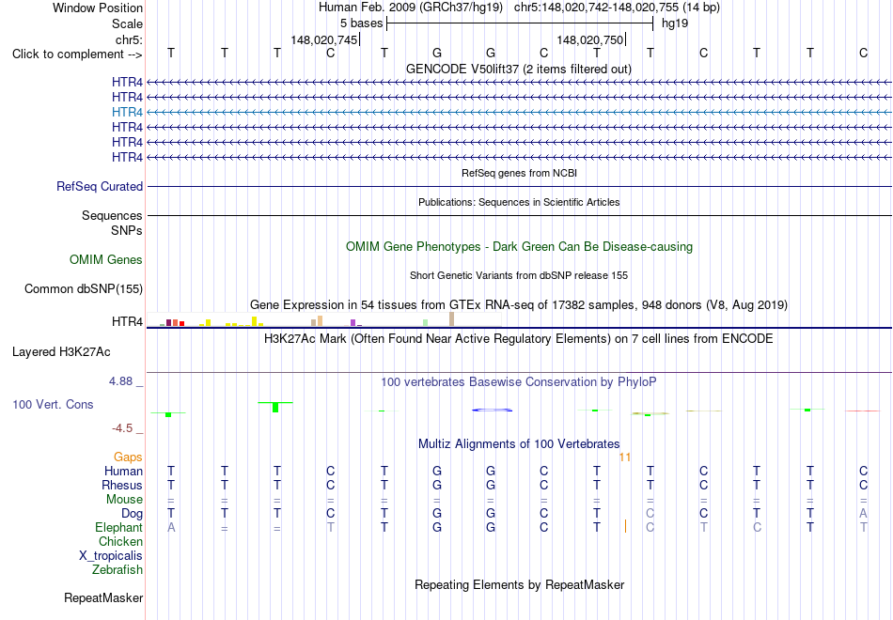Click the orange "11" gap marker

click(x=625, y=457)
